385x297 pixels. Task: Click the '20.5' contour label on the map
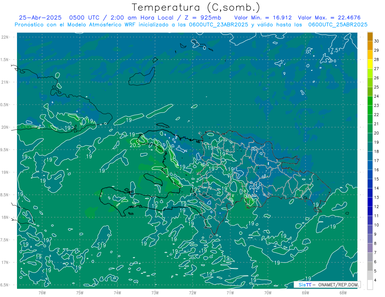135,145
